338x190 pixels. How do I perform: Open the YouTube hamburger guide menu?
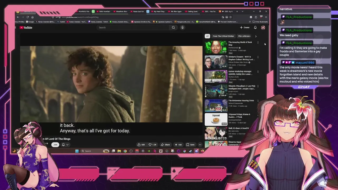coord(15,27)
